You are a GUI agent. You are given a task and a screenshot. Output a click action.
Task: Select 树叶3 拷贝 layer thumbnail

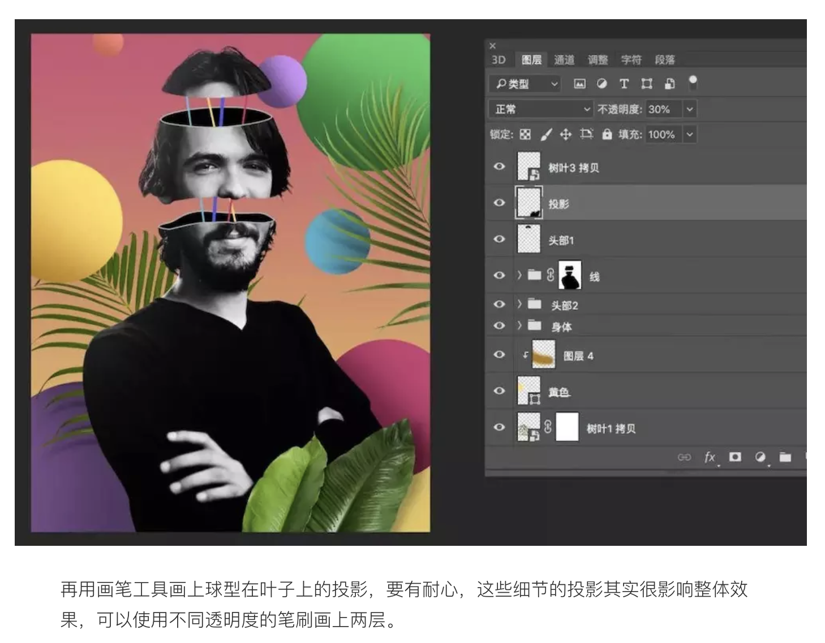click(528, 167)
